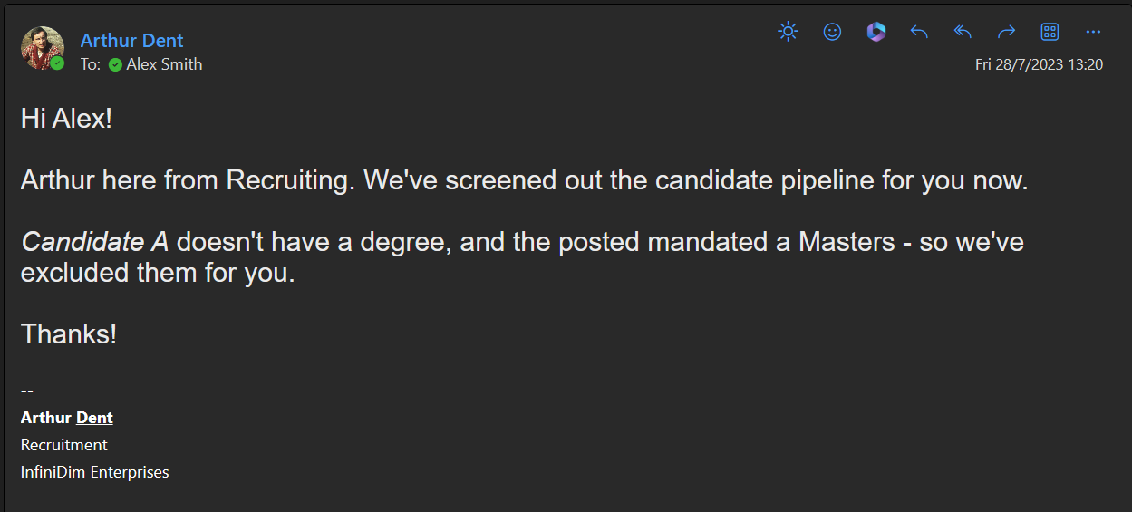The height and width of the screenshot is (512, 1132).
Task: Open the emoji reaction picker
Action: 832,33
